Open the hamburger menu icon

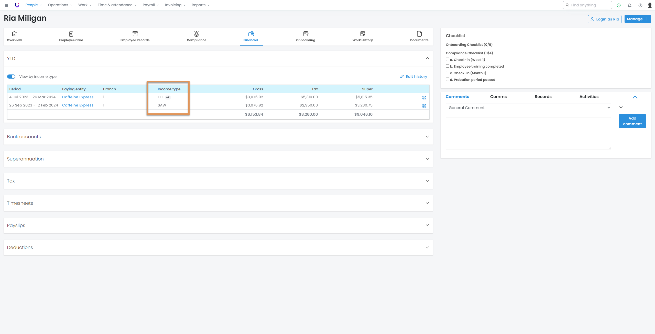point(6,5)
